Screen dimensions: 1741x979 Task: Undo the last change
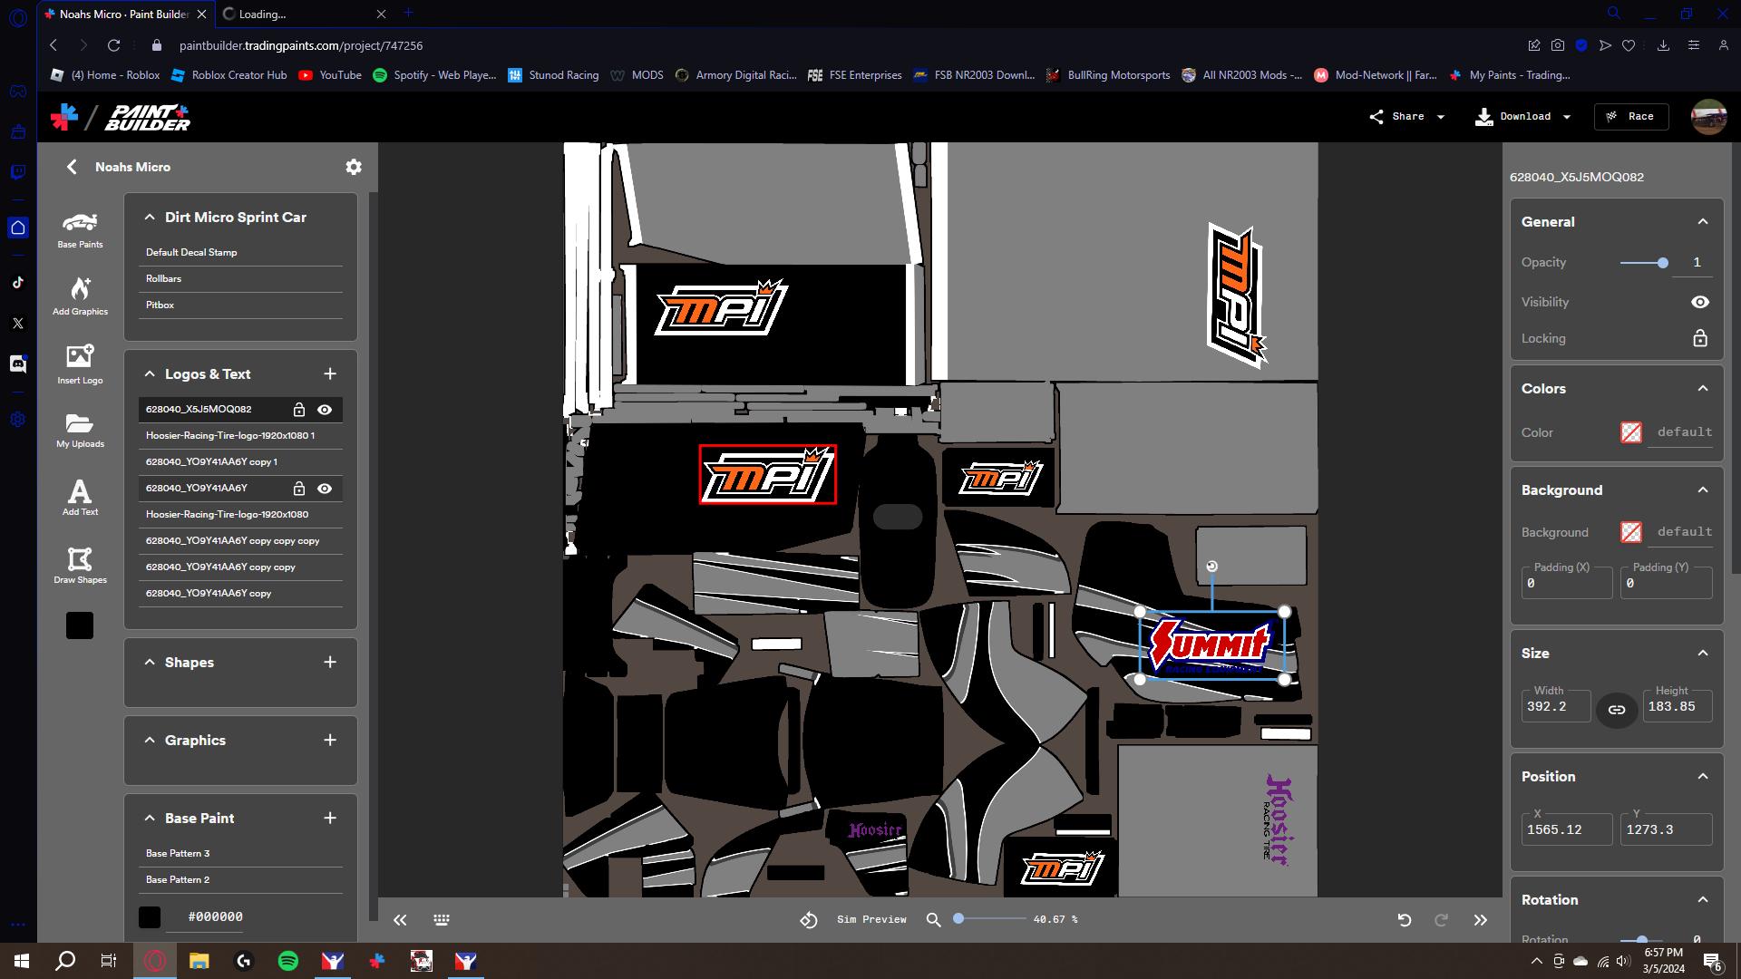pyautogui.click(x=1405, y=919)
